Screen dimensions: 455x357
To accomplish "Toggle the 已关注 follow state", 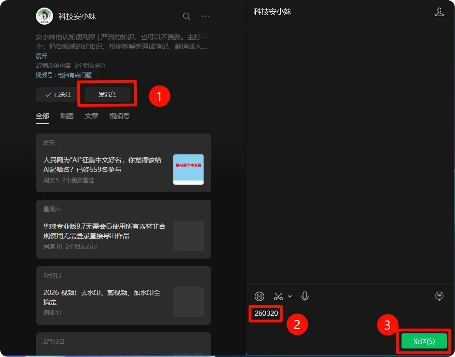I will [58, 95].
